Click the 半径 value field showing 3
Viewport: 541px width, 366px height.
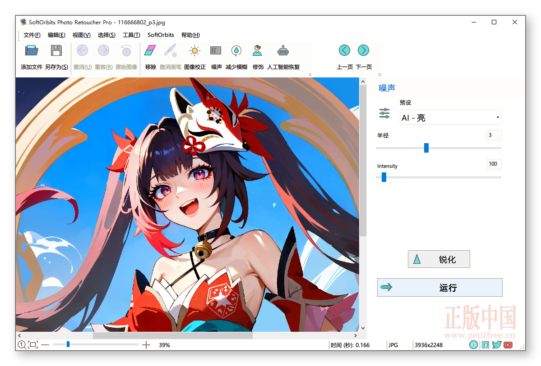point(494,135)
